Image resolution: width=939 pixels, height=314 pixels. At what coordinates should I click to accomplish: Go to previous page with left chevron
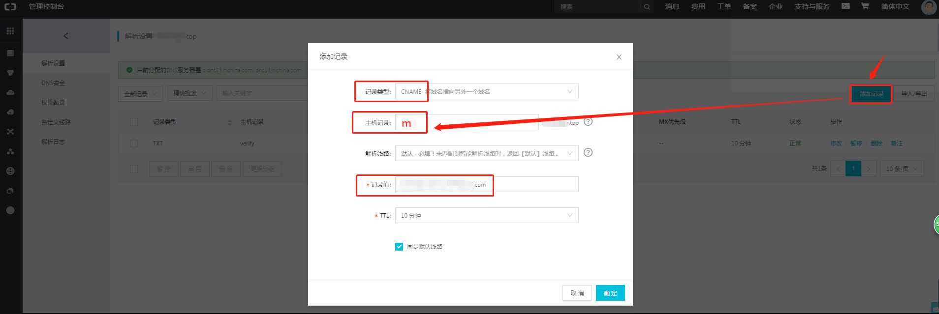tap(838, 169)
